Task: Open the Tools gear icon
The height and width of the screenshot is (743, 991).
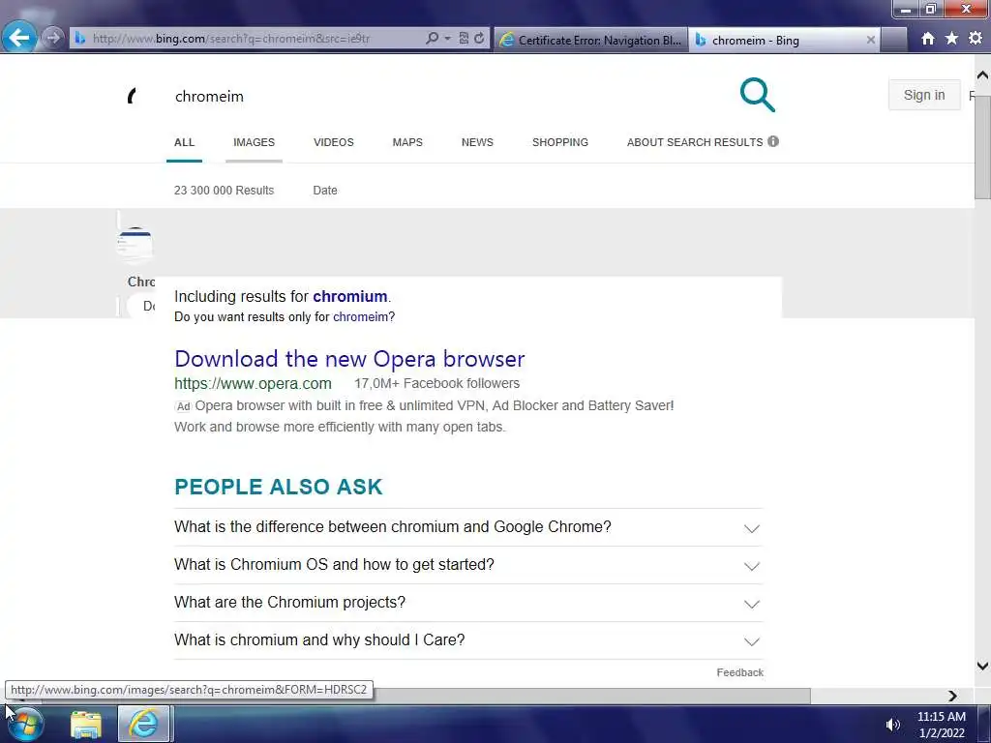Action: (x=976, y=39)
